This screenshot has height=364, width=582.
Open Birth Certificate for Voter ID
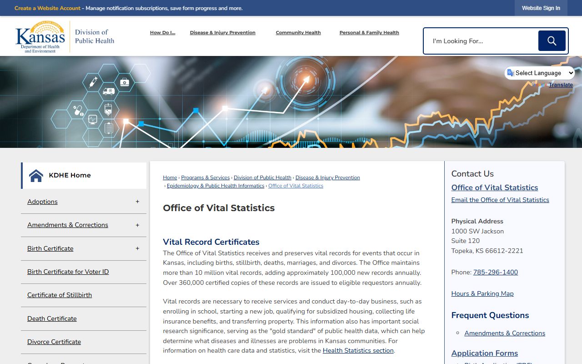(x=68, y=272)
